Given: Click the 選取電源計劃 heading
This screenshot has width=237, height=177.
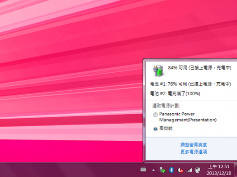Looking at the screenshot, I should [166, 106].
